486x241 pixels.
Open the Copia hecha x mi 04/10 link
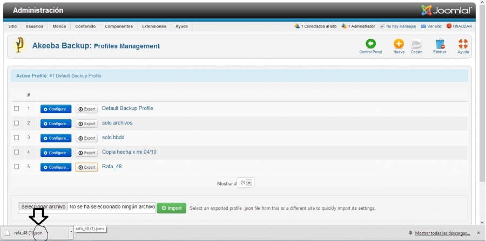click(129, 152)
